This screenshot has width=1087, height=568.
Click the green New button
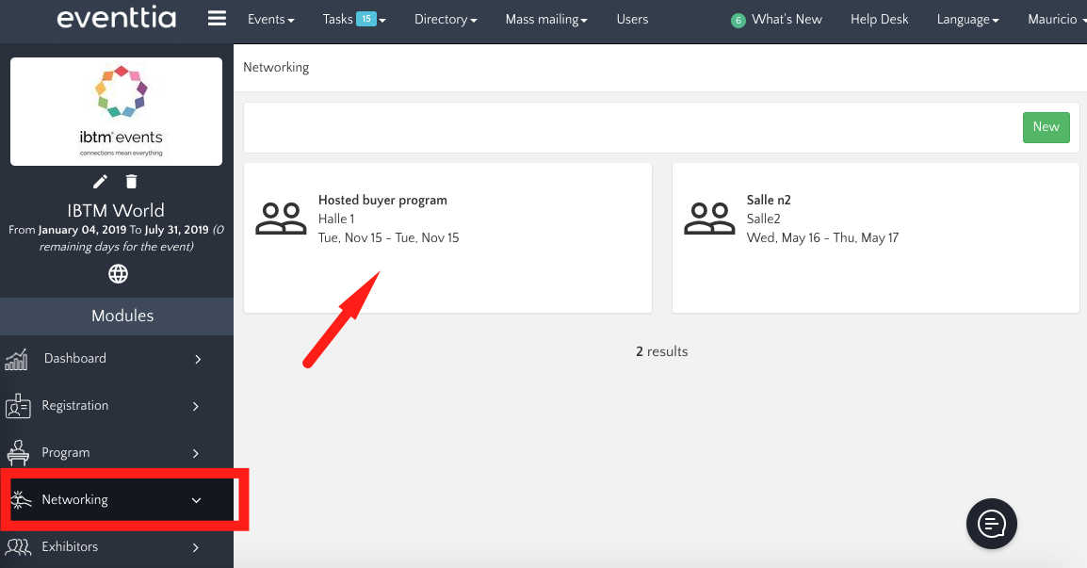tap(1046, 127)
